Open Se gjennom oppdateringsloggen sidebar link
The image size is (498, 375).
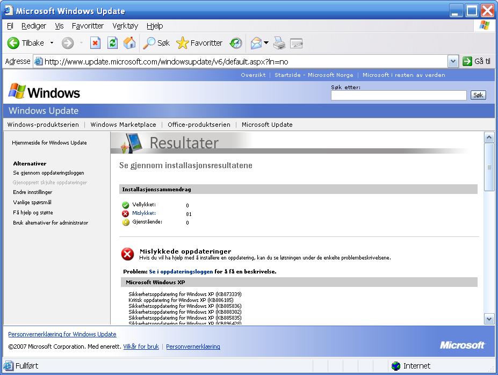tap(48, 173)
